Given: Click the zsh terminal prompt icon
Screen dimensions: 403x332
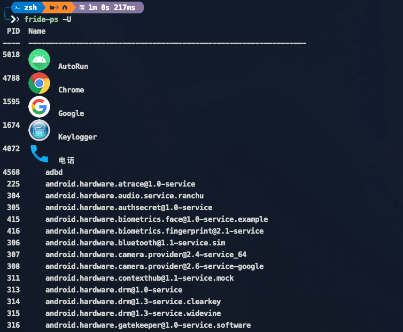Looking at the screenshot, I should (18, 7).
